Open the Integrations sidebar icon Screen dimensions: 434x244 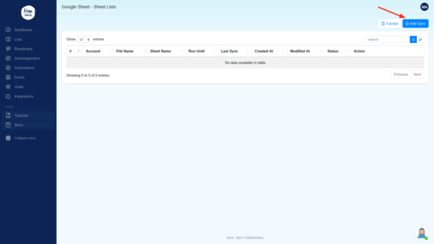(x=8, y=96)
